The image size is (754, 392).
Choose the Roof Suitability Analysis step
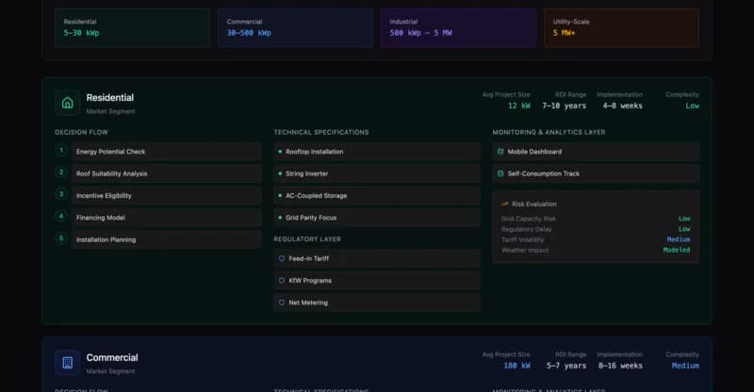tap(166, 173)
